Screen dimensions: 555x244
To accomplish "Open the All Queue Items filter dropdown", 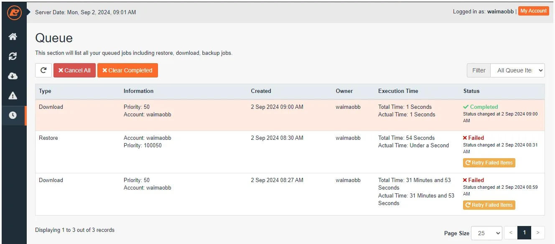I will [x=517, y=70].
